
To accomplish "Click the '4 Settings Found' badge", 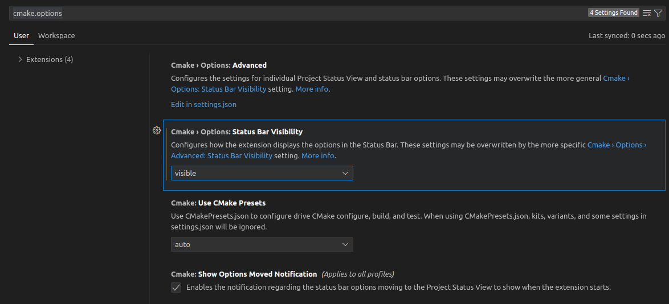I will coord(613,13).
